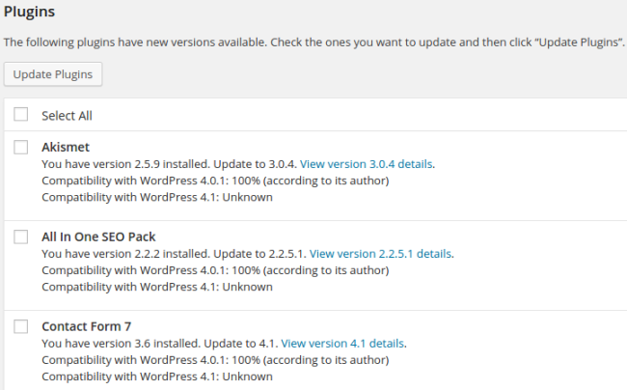The width and height of the screenshot is (627, 390).
Task: Click the Akismet plugin name
Action: point(66,147)
